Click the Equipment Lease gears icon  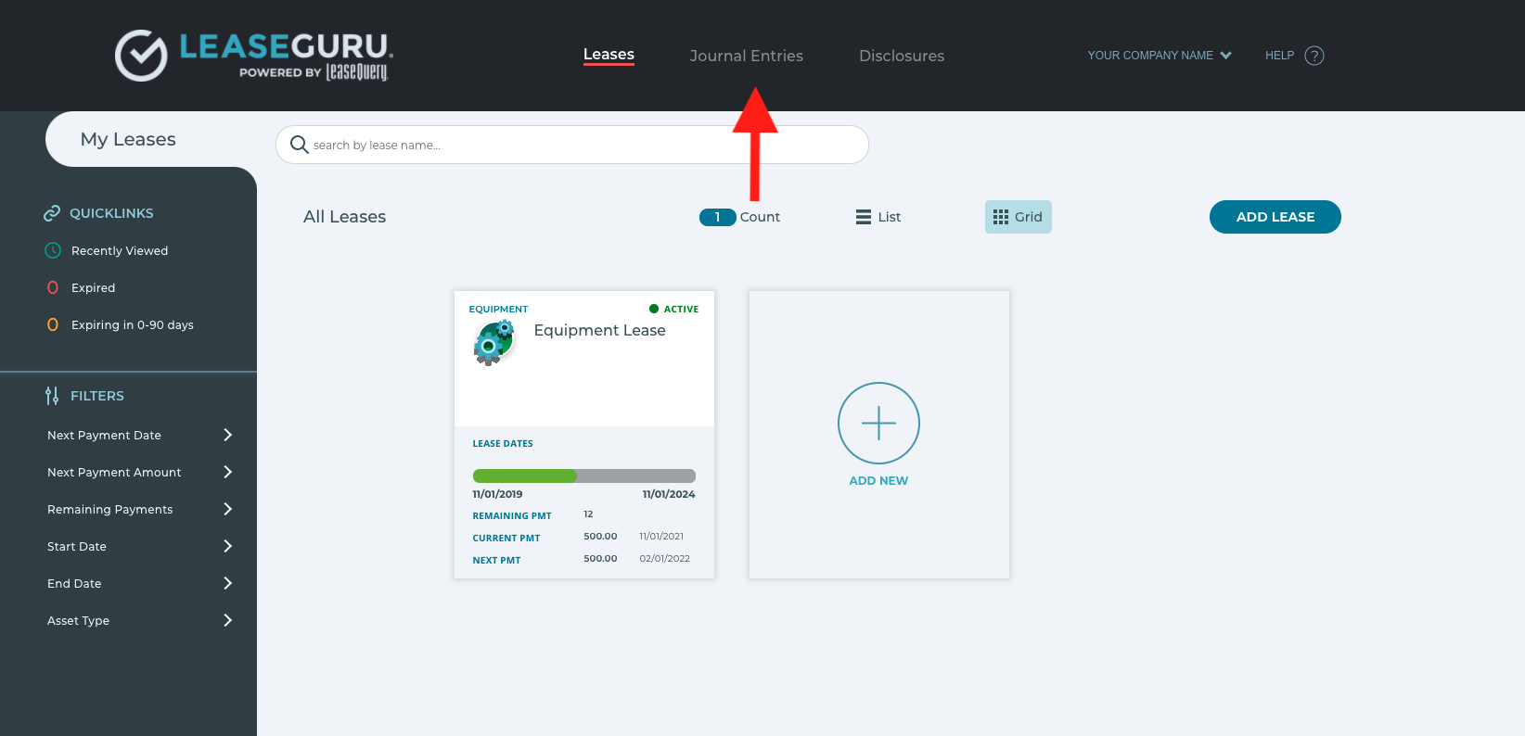pos(493,343)
